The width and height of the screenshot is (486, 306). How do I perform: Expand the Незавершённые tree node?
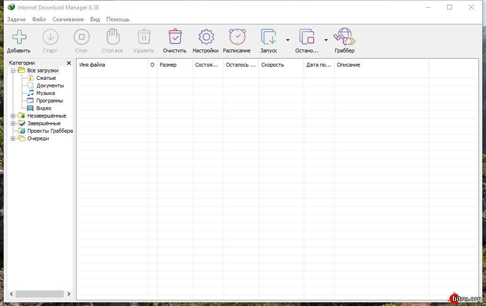point(13,116)
